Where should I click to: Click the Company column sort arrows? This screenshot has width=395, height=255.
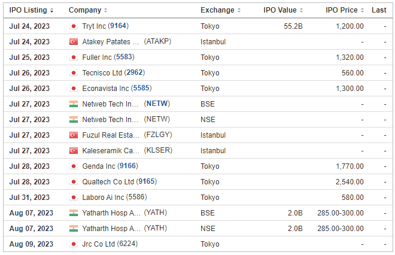105,10
